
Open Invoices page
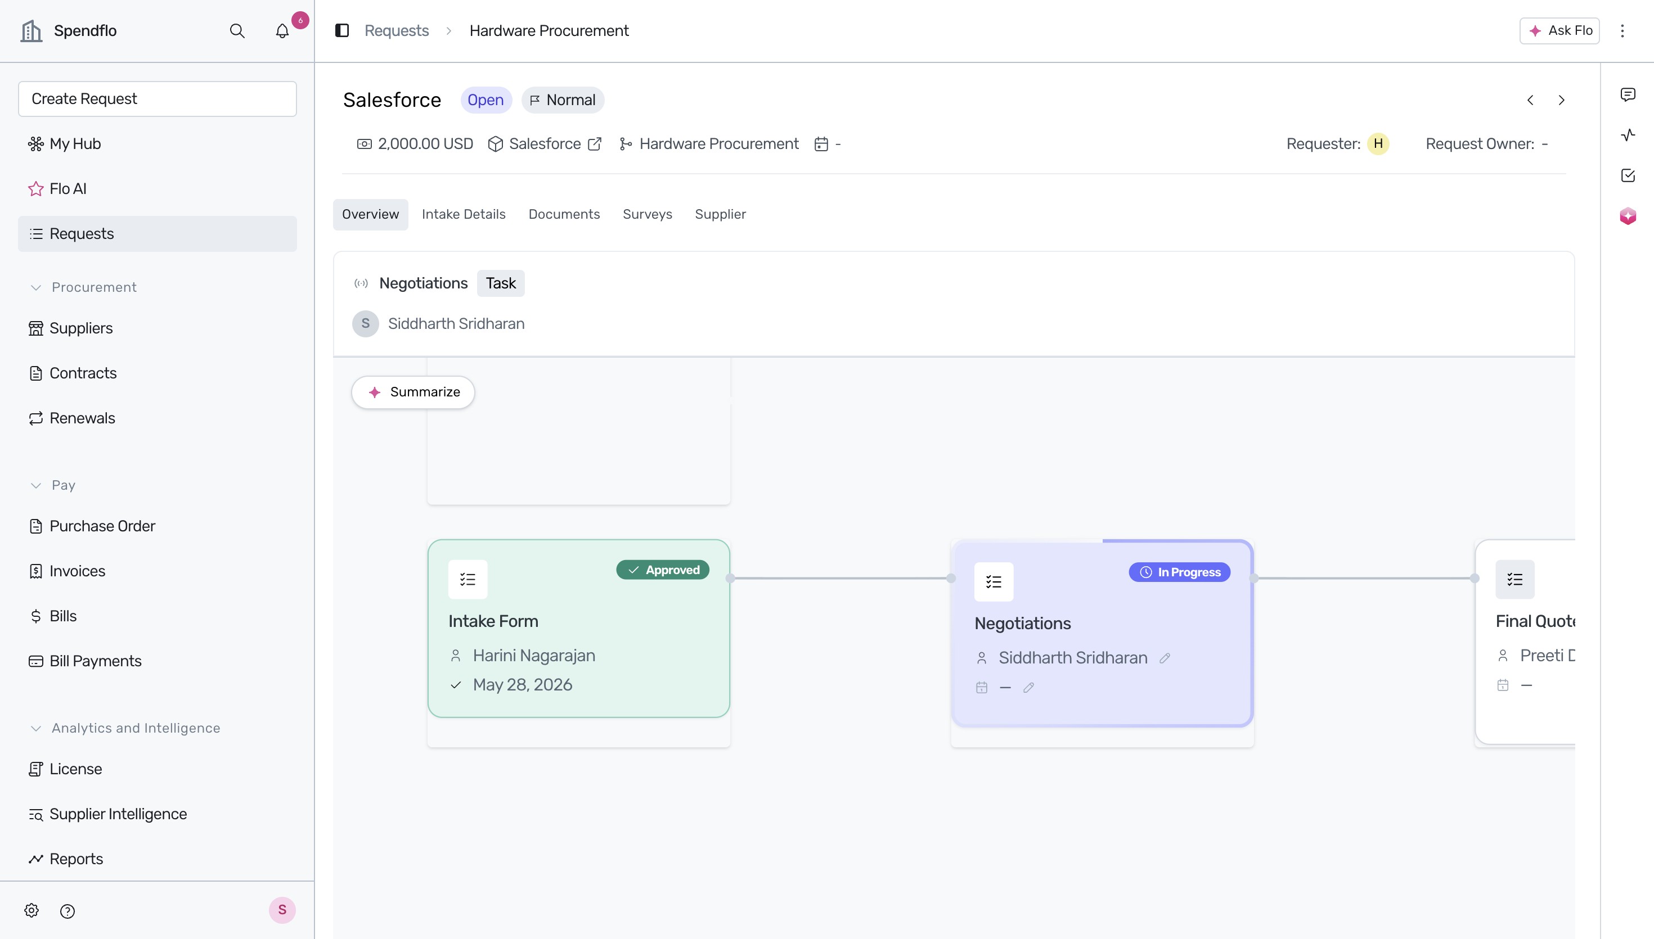click(158, 571)
